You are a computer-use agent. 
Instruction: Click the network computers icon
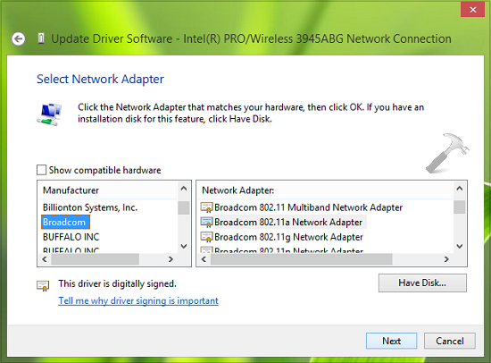pos(49,114)
